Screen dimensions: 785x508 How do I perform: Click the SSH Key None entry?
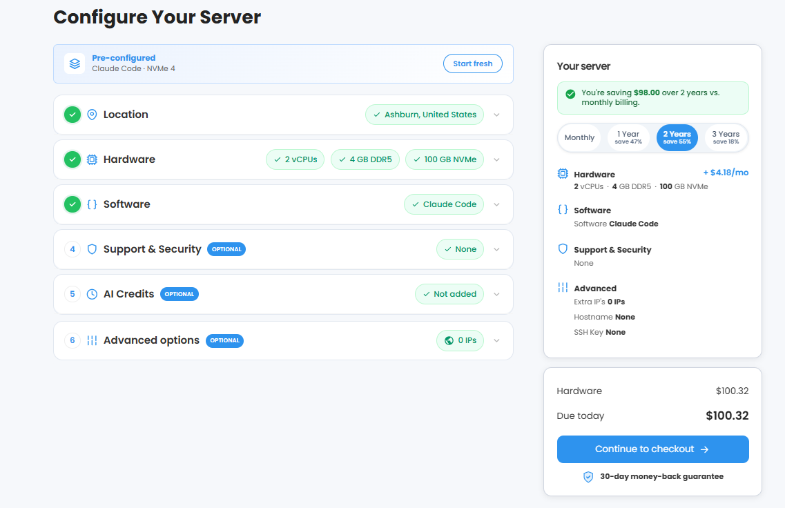[x=600, y=332]
